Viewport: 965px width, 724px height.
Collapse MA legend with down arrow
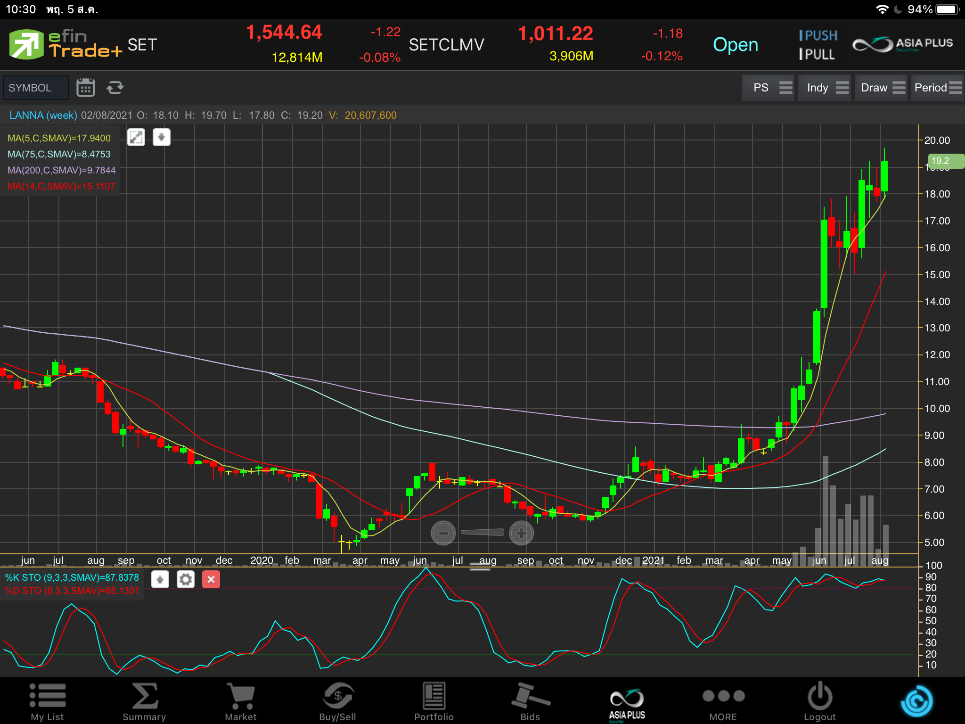pyautogui.click(x=161, y=138)
